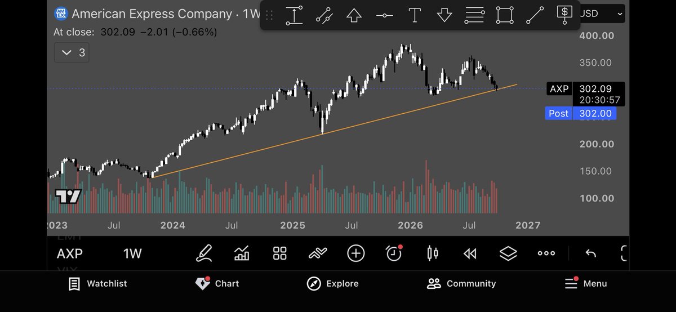Tap the 2025 time axis label
Image resolution: width=676 pixels, height=312 pixels.
[x=292, y=225]
